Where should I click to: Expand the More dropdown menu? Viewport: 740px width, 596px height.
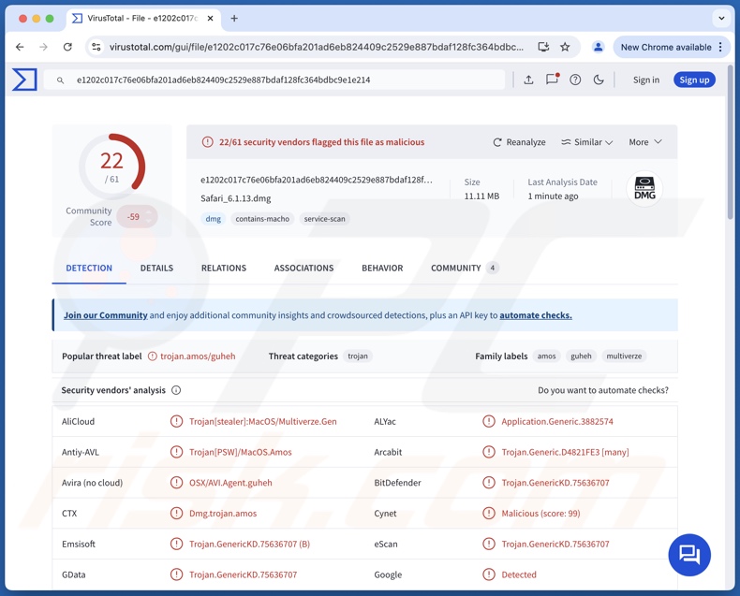pos(645,142)
